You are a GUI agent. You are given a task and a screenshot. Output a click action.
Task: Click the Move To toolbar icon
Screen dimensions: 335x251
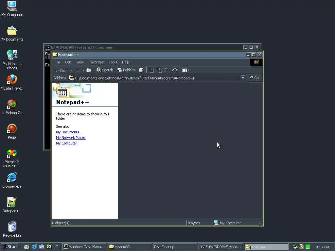(151, 70)
